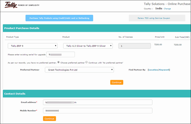Click the existing serial for upgrade field
This screenshot has height=124, width=191.
(61, 55)
